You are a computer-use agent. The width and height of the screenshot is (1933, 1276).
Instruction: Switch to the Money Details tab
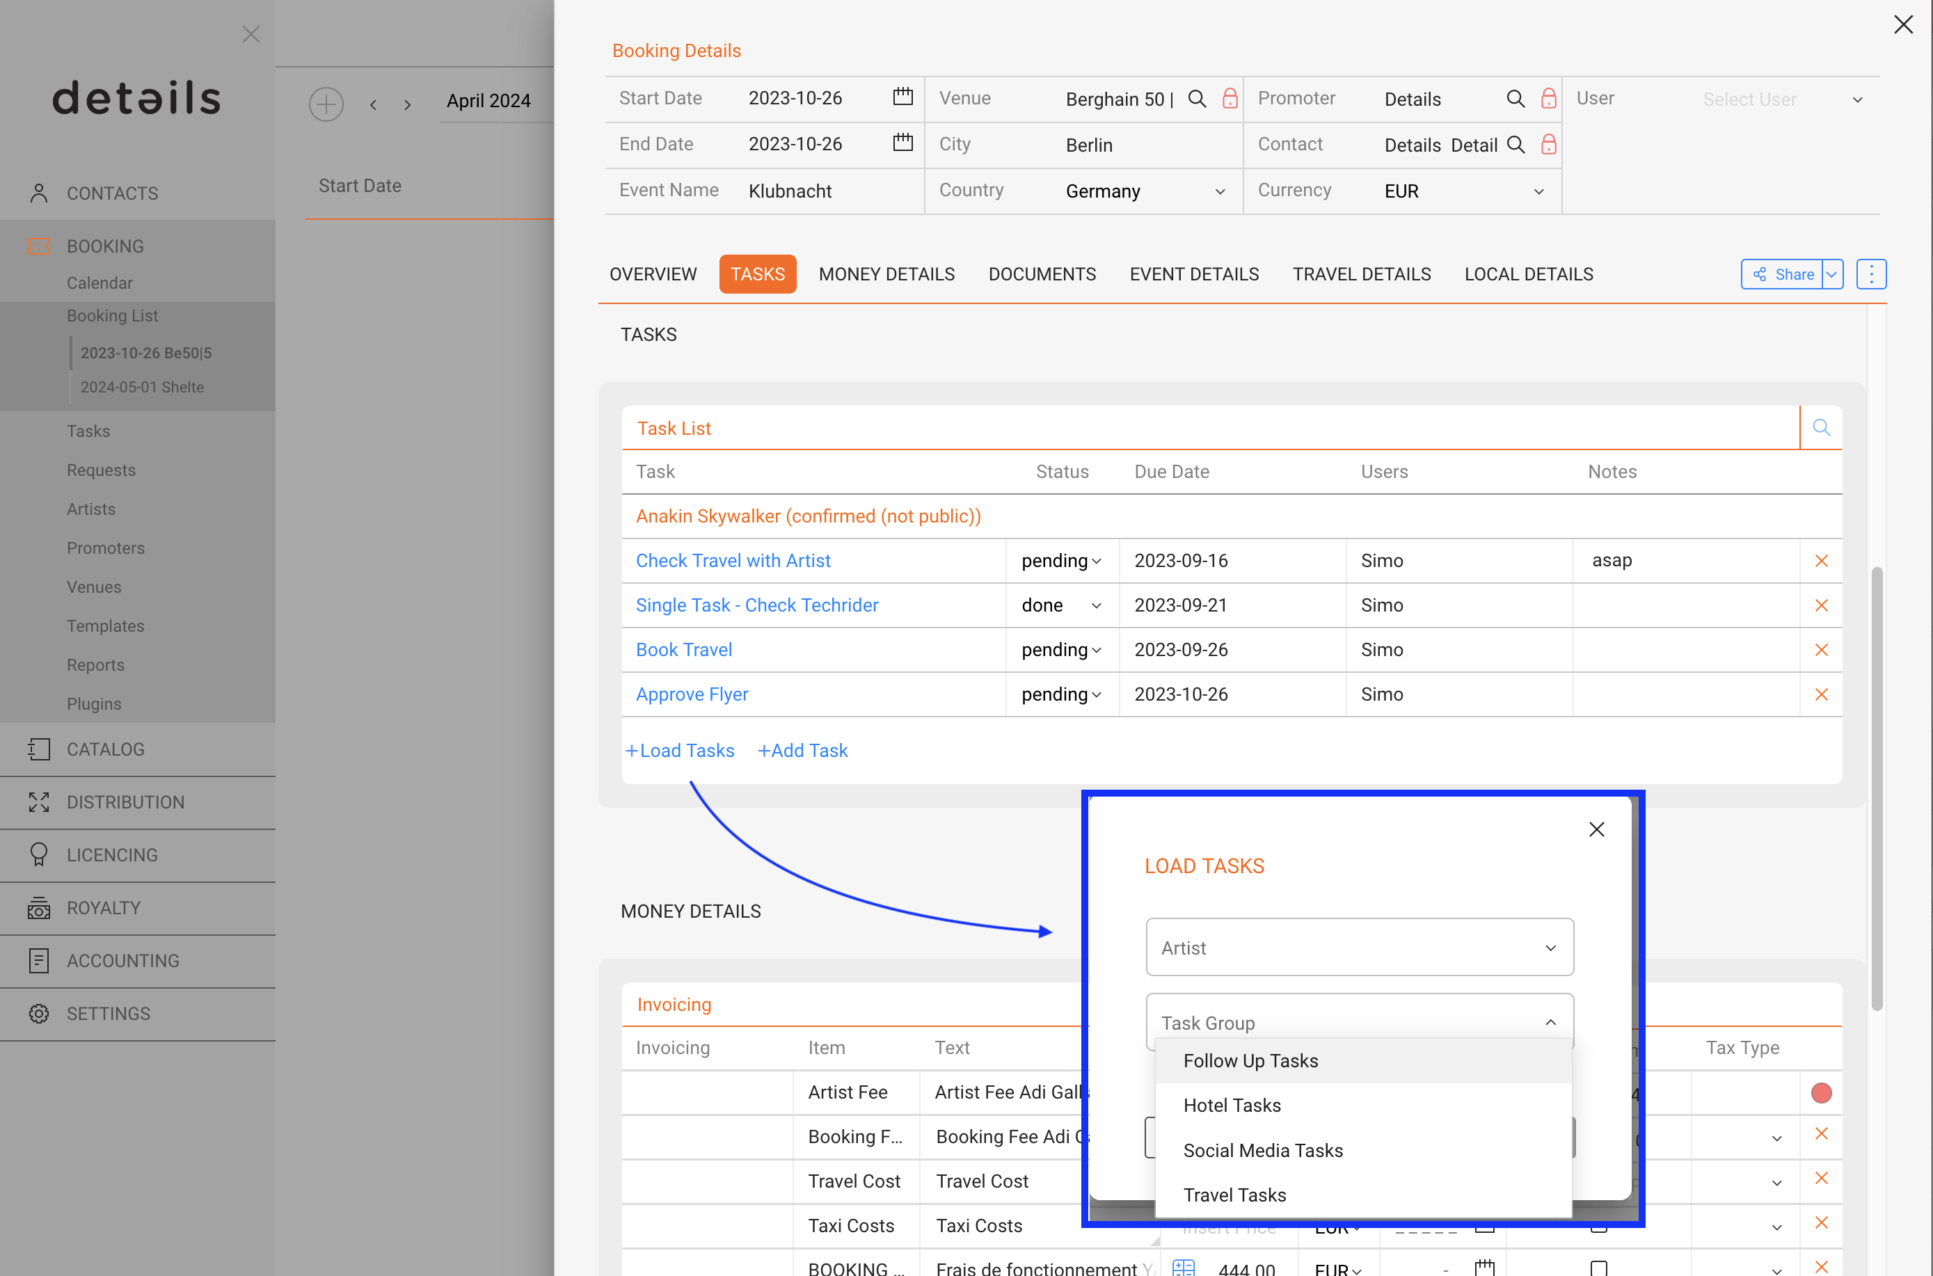pyautogui.click(x=886, y=274)
